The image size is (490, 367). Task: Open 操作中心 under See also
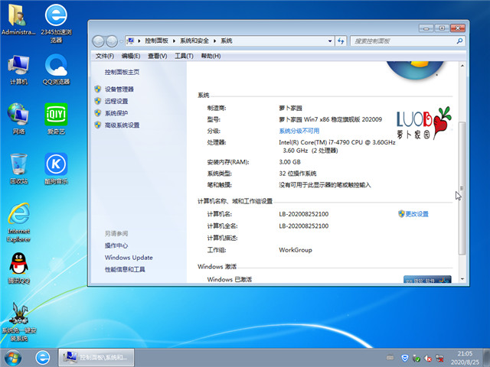(116, 245)
